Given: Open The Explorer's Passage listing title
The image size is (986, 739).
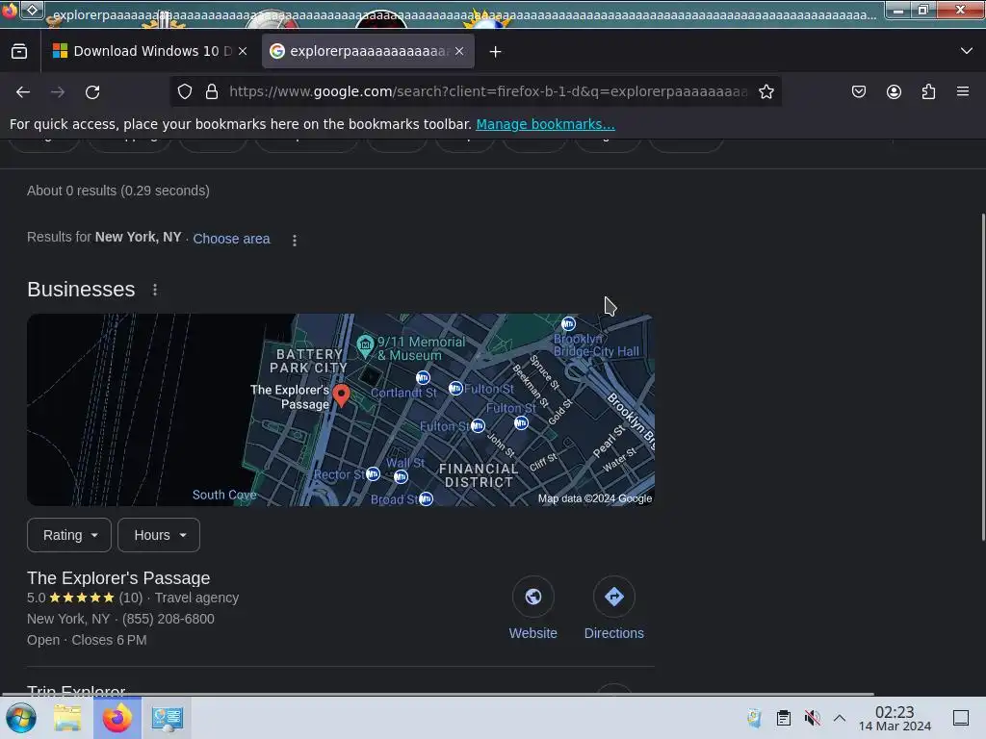Looking at the screenshot, I should (x=118, y=578).
